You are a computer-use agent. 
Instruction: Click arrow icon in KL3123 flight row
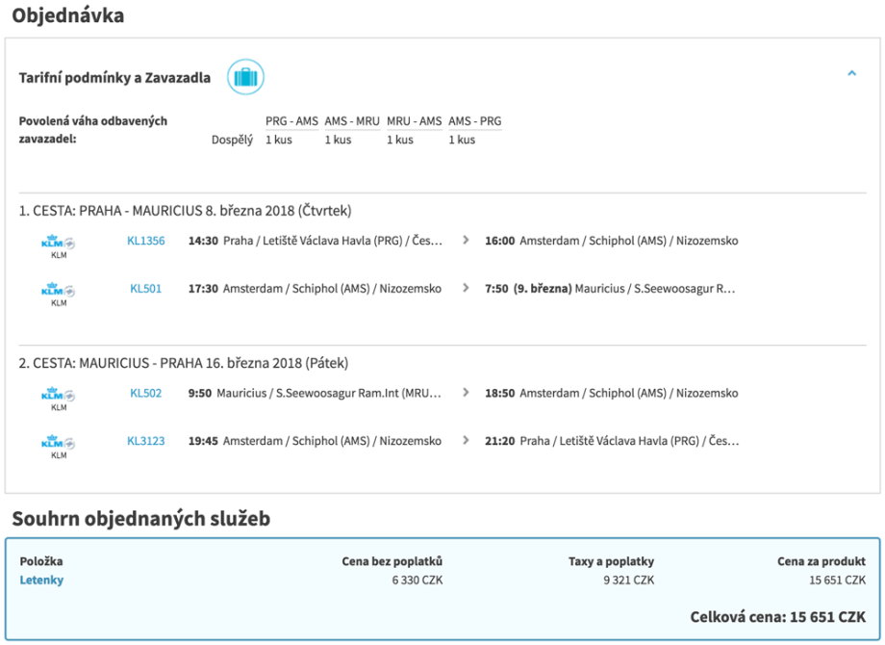pyautogui.click(x=466, y=441)
